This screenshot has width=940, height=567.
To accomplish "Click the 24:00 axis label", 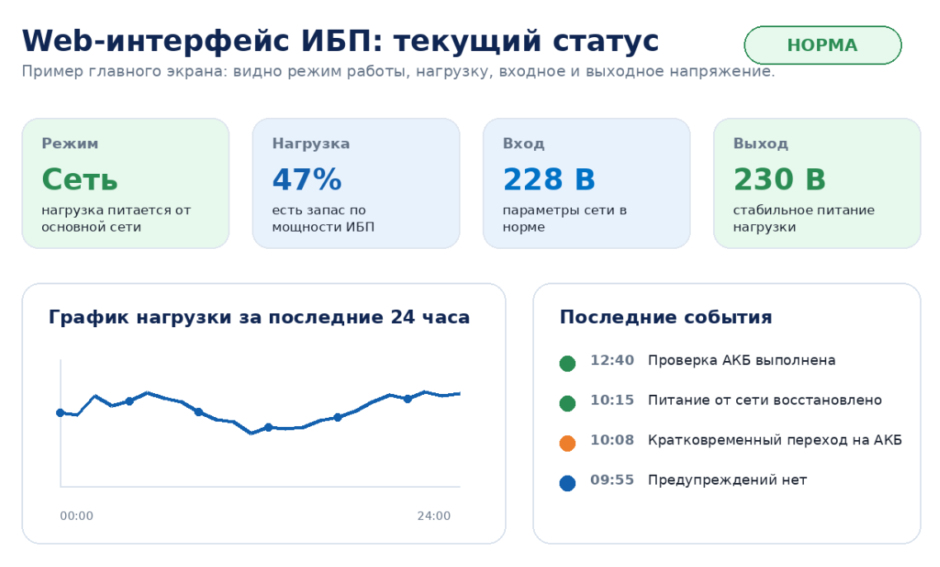I will [x=434, y=516].
